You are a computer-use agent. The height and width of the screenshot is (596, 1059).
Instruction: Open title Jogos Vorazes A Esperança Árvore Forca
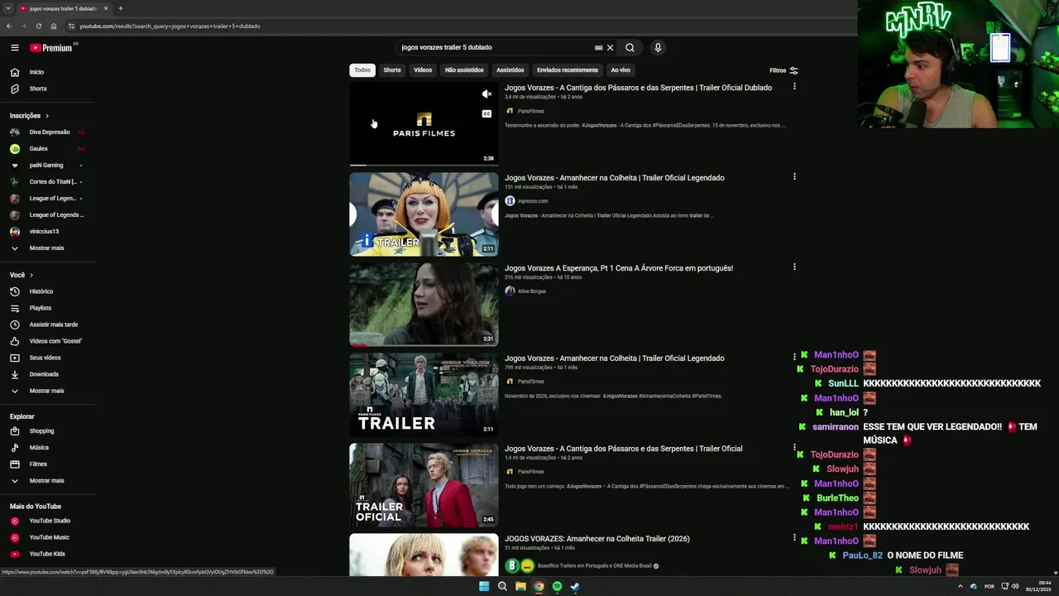click(619, 268)
